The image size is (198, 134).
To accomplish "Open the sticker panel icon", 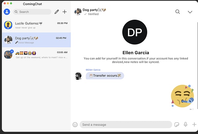I will pos(177,125).
